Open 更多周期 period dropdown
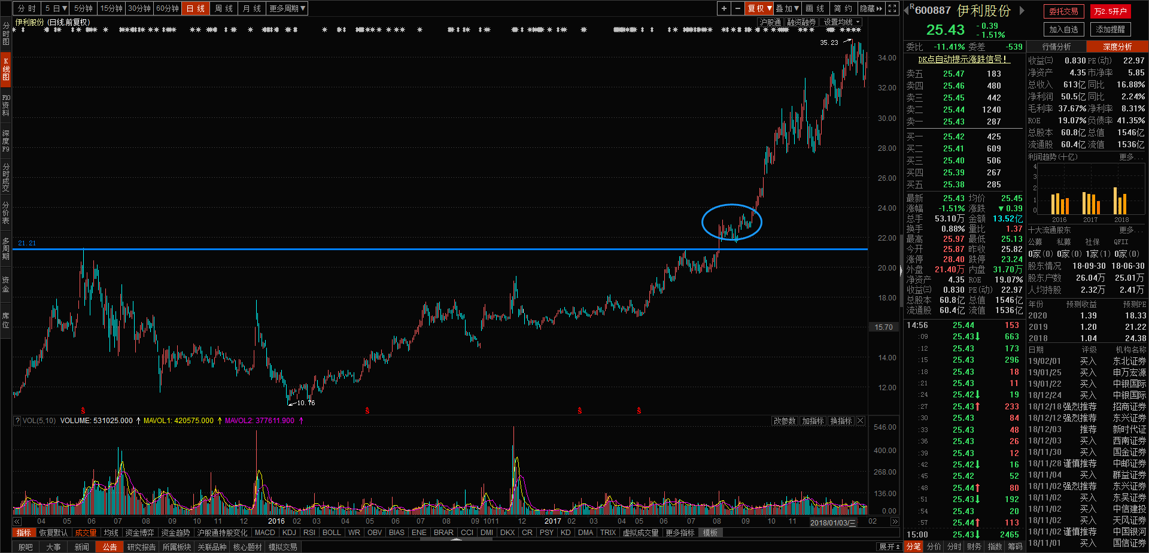This screenshot has width=1149, height=553. (x=287, y=8)
